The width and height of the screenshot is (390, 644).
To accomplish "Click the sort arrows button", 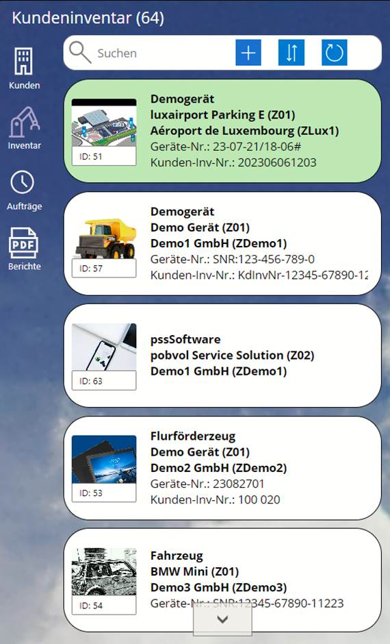I will (291, 53).
